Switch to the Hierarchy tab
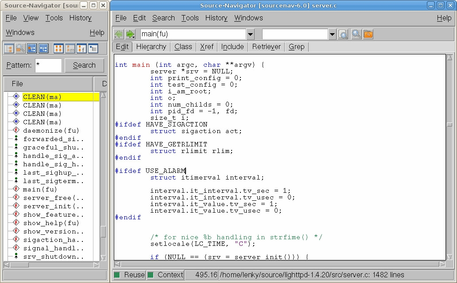The height and width of the screenshot is (283, 457). (151, 46)
